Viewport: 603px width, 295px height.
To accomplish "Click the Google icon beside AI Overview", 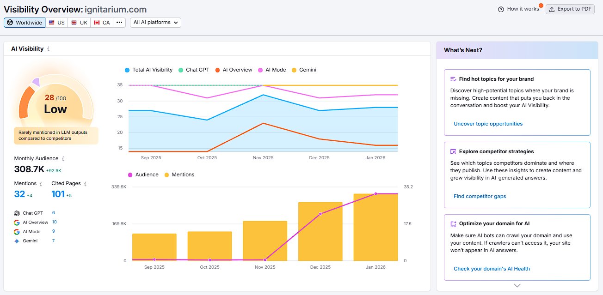I will [16, 222].
